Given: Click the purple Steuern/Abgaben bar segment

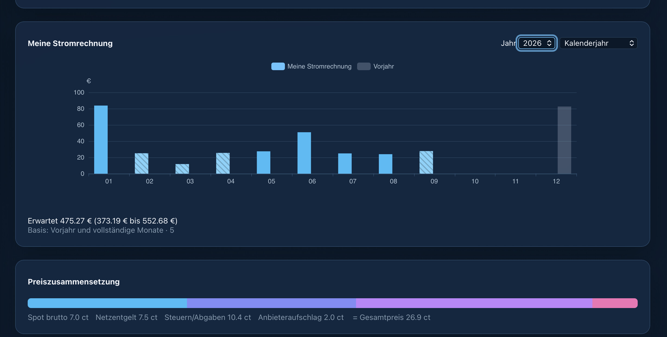Looking at the screenshot, I should coord(474,303).
